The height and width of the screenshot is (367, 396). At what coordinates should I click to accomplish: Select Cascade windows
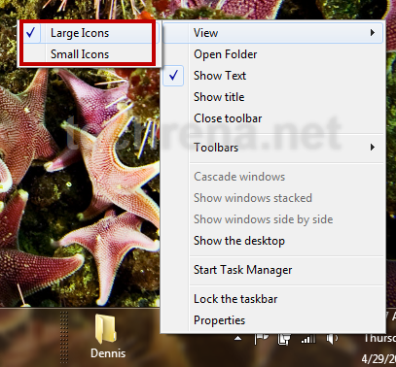(x=273, y=177)
